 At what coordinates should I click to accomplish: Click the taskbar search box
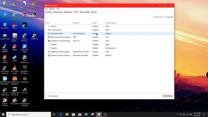pos(29,114)
